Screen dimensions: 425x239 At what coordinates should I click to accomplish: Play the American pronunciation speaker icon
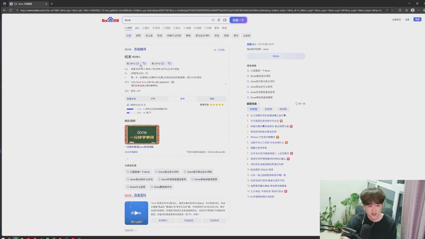pos(163,63)
